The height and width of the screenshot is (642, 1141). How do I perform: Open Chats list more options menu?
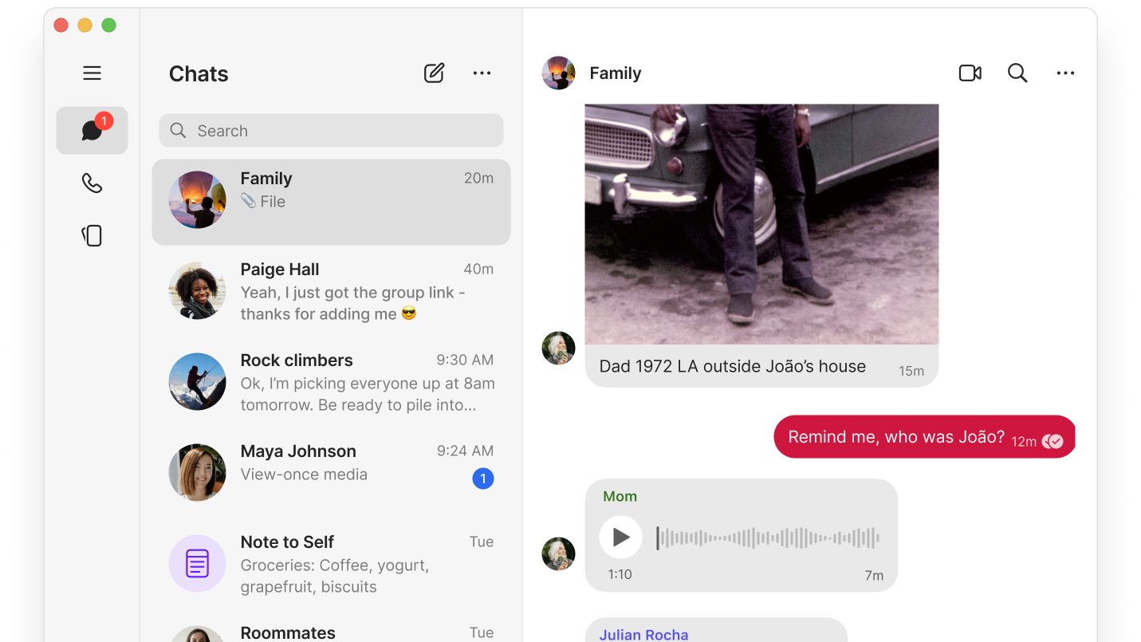(x=482, y=73)
